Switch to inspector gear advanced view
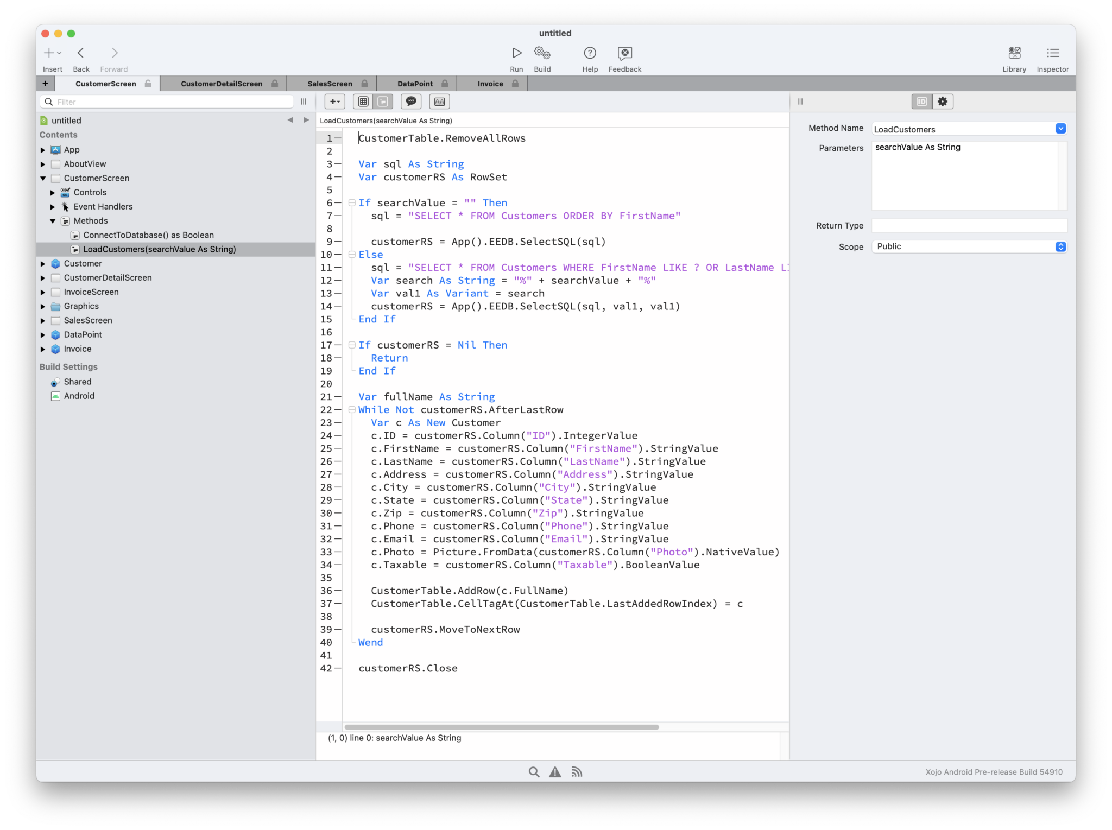 pyautogui.click(x=943, y=102)
